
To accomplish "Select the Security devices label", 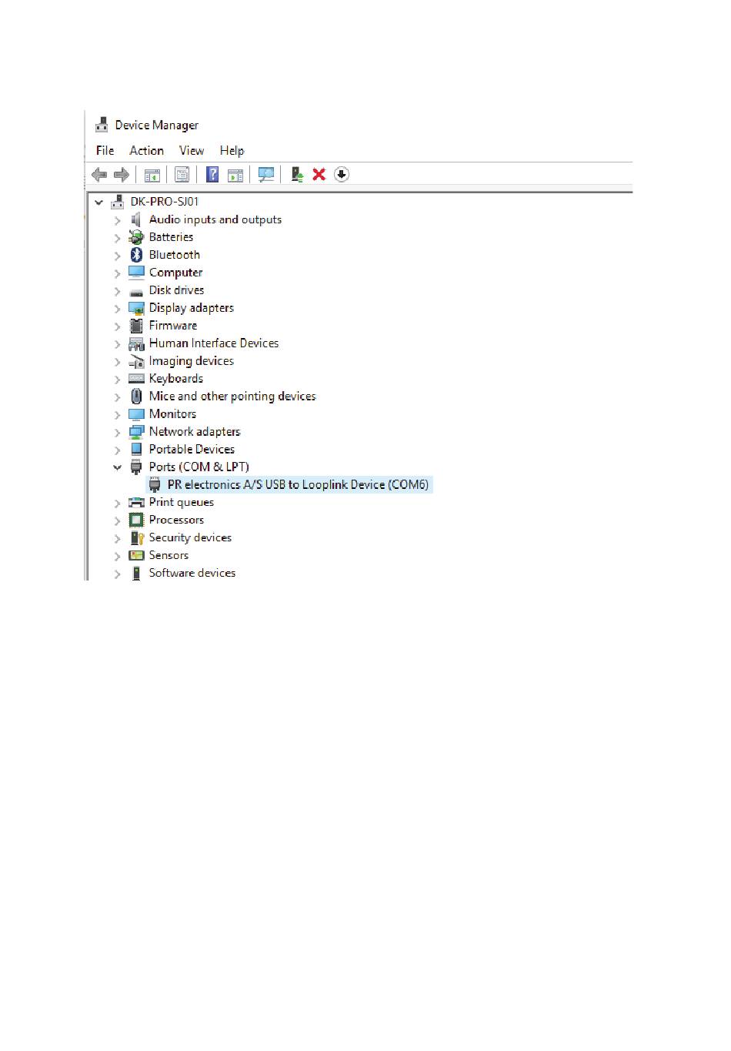I will point(190,538).
